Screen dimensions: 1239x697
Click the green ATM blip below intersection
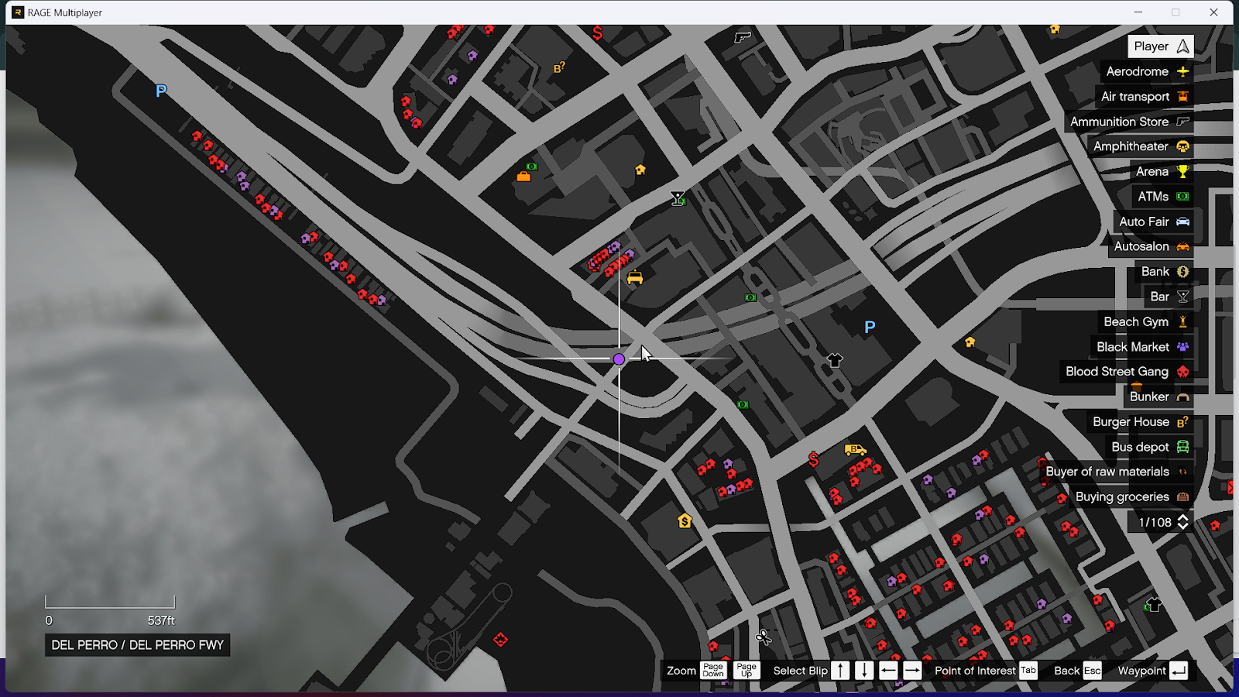tap(743, 404)
